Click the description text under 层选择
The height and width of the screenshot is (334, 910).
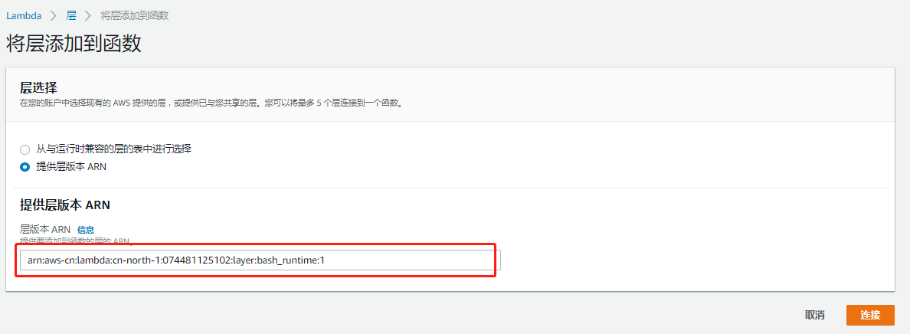(x=211, y=103)
